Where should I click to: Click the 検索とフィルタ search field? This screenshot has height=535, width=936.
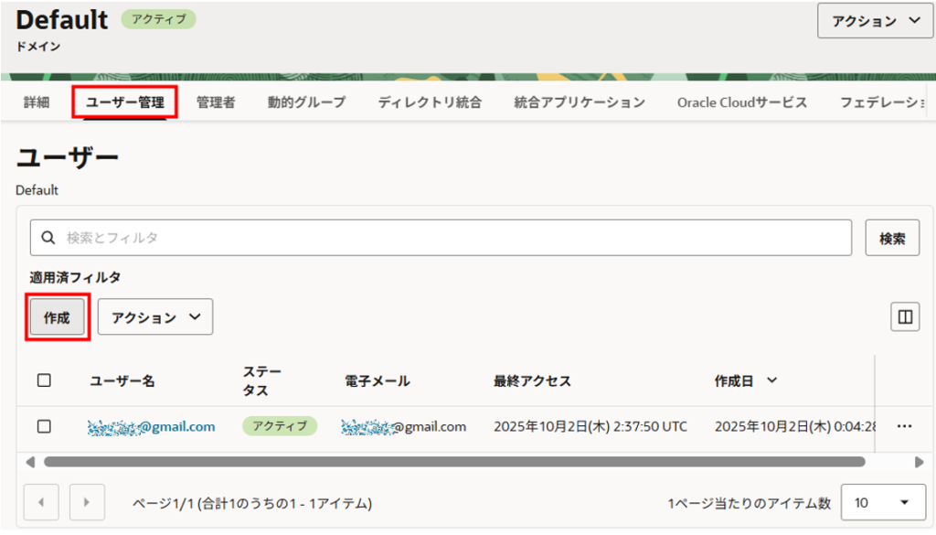point(448,238)
